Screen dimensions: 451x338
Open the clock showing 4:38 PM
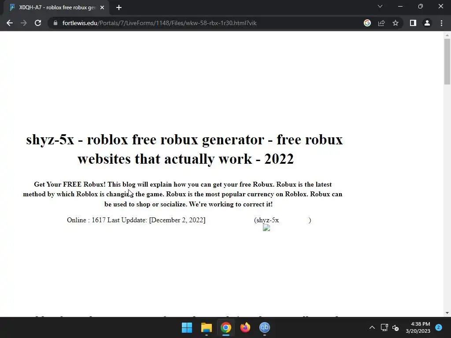coord(418,327)
